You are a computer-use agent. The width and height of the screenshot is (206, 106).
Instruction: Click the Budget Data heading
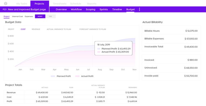(x=13, y=22)
